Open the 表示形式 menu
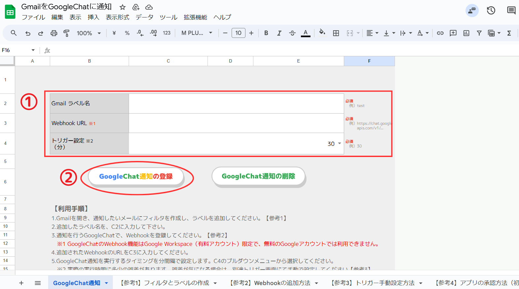 (x=117, y=17)
